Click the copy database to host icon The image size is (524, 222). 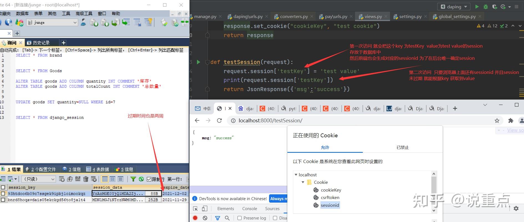point(115,22)
